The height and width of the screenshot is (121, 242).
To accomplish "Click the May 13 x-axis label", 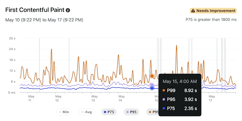I will coord(93,98).
